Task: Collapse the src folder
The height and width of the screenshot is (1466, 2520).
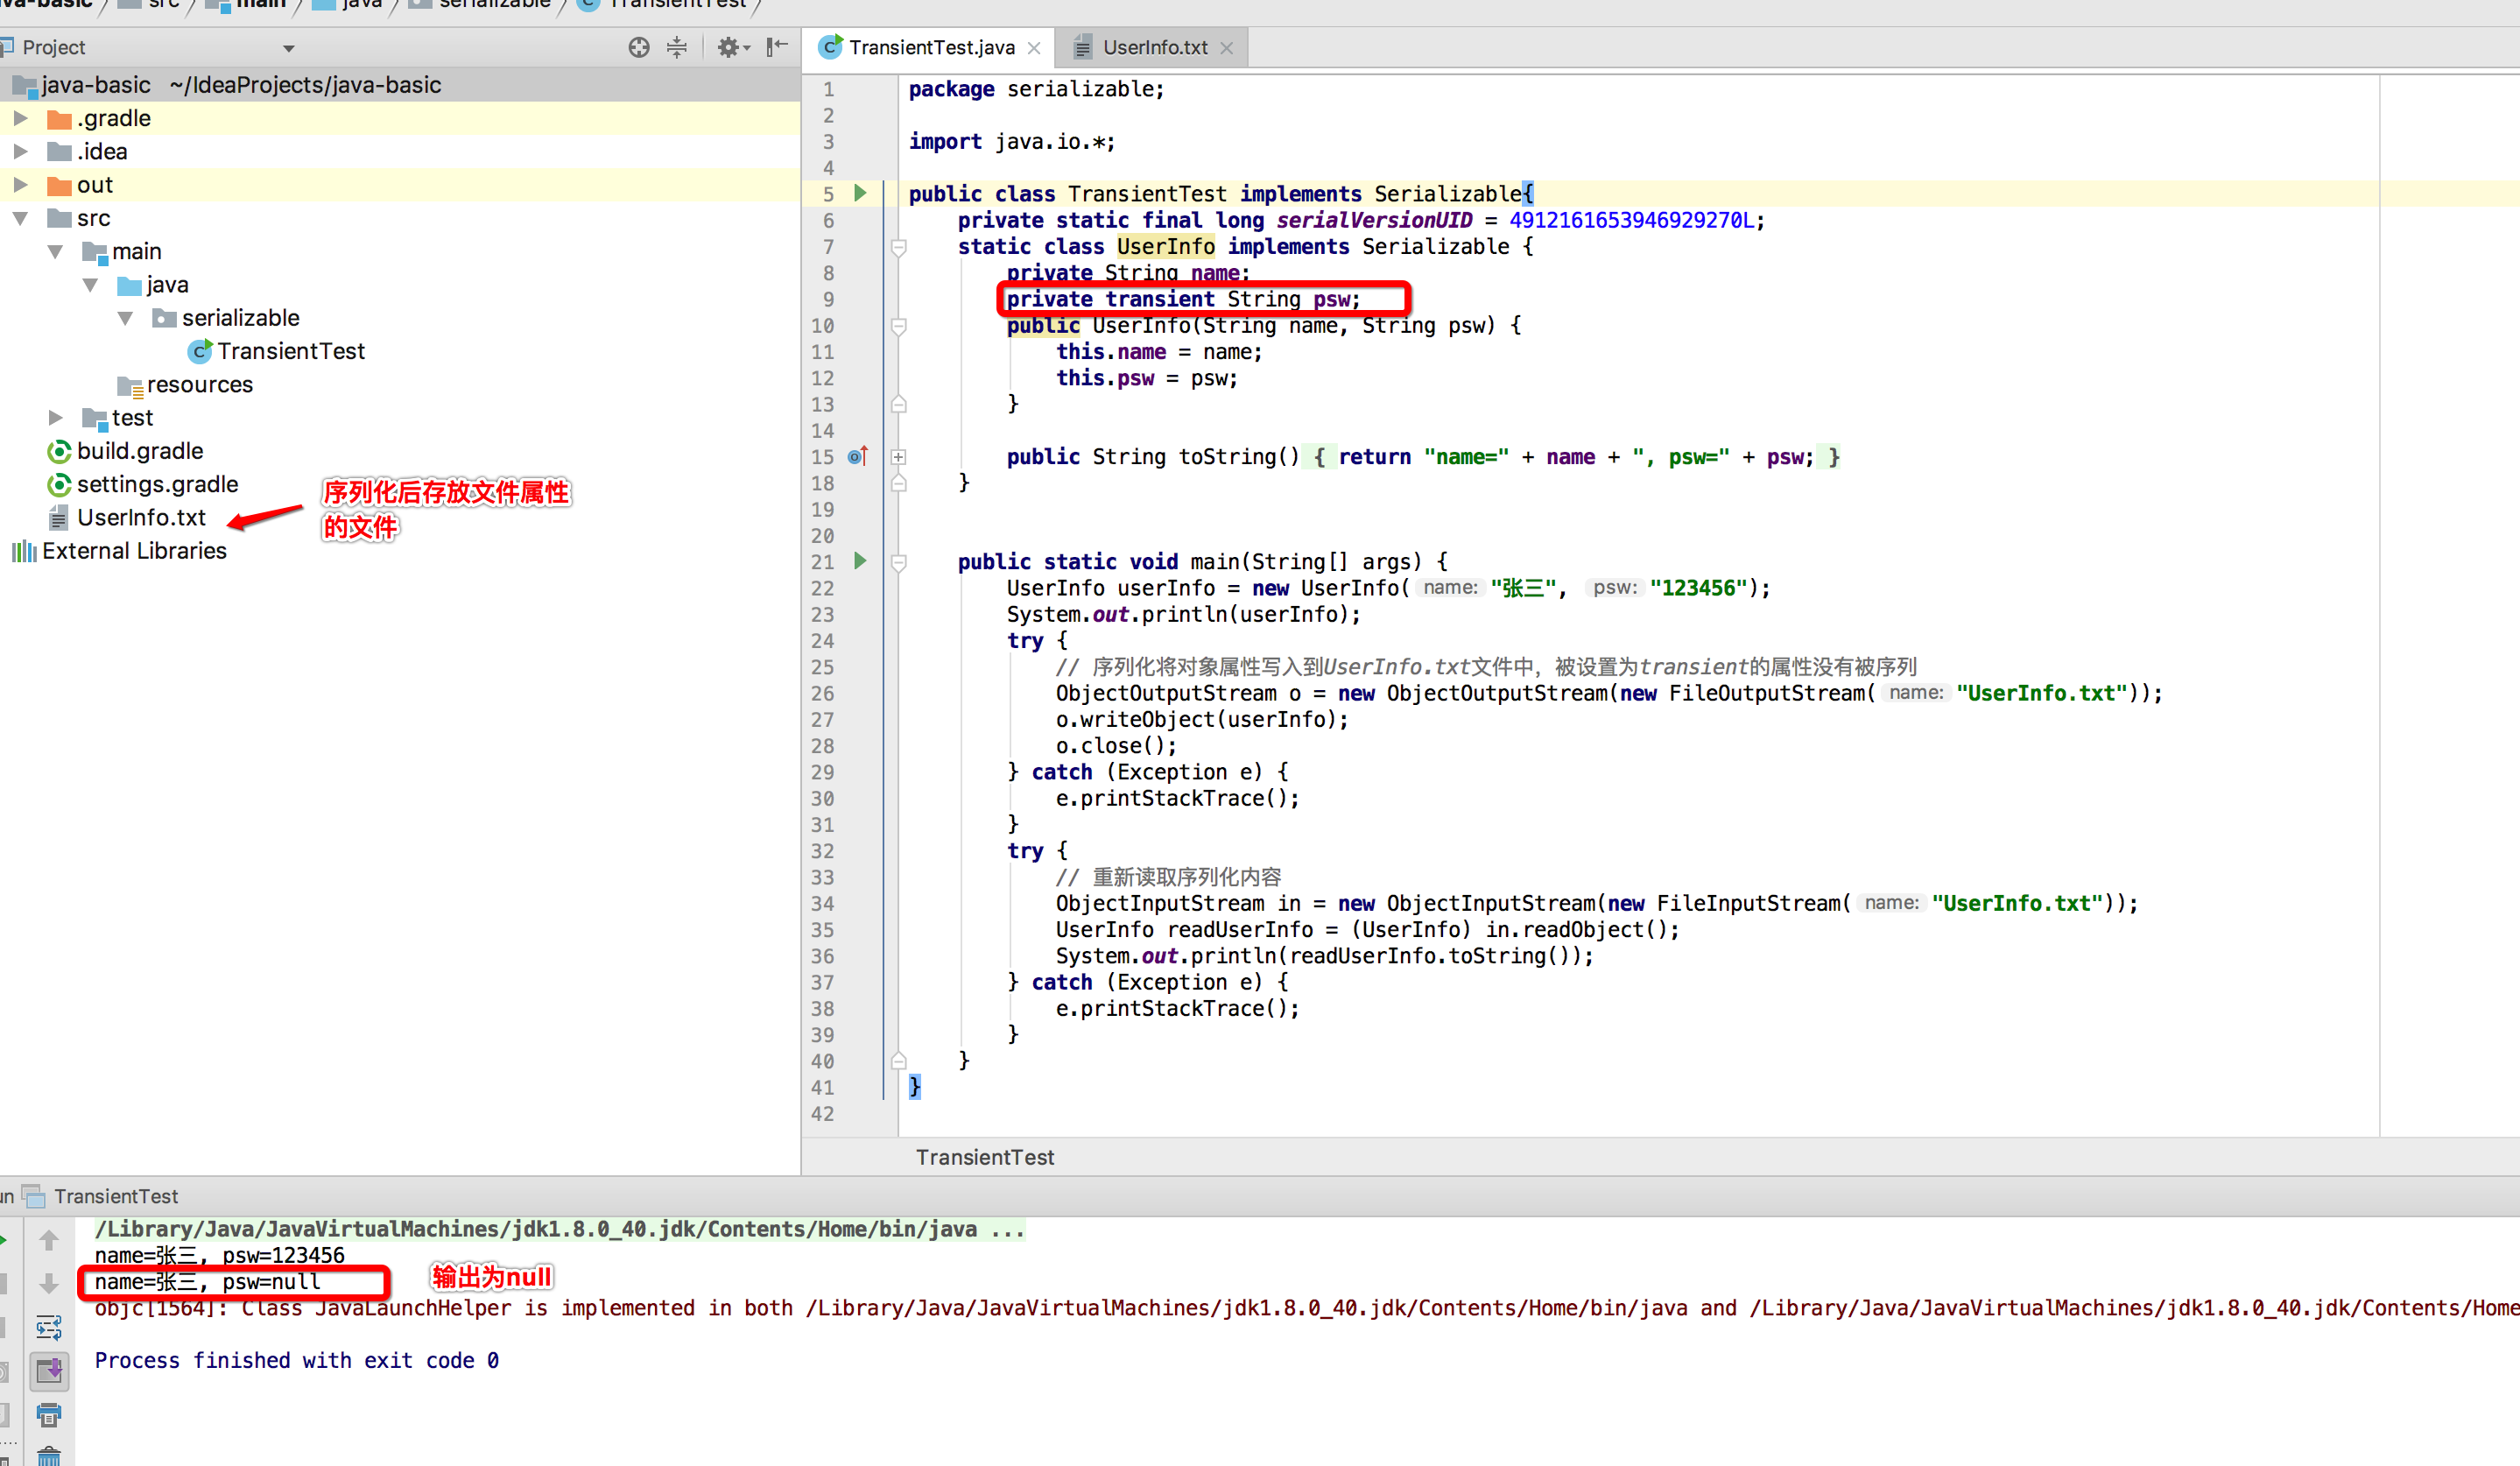Action: [x=20, y=218]
